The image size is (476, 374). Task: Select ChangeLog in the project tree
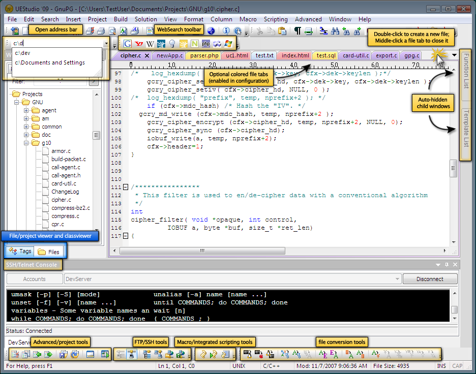(65, 192)
